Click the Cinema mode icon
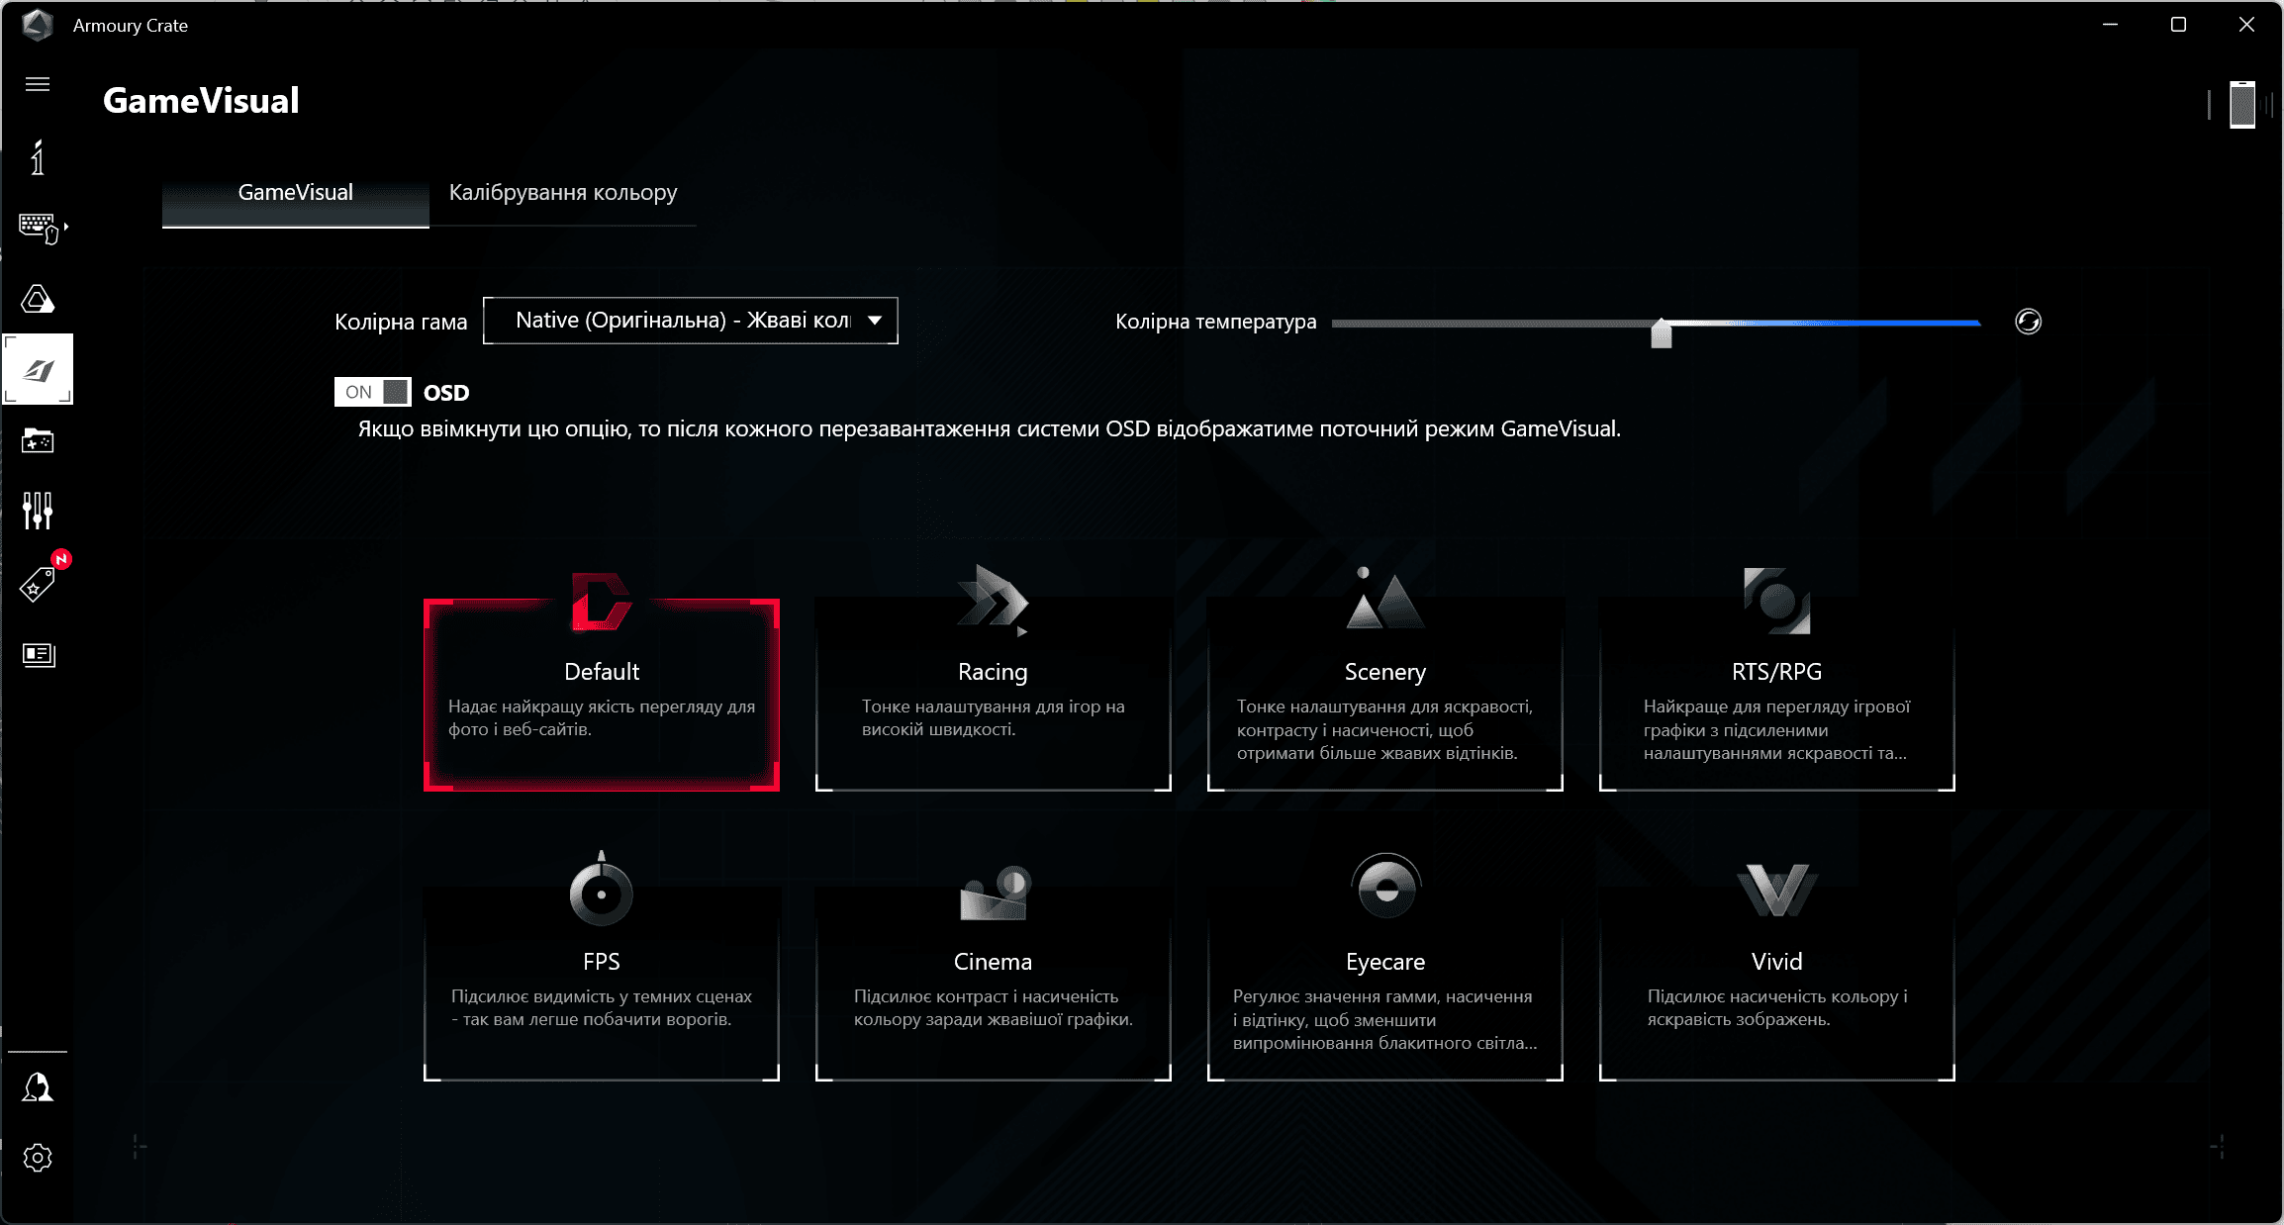This screenshot has height=1225, width=2284. 996,893
